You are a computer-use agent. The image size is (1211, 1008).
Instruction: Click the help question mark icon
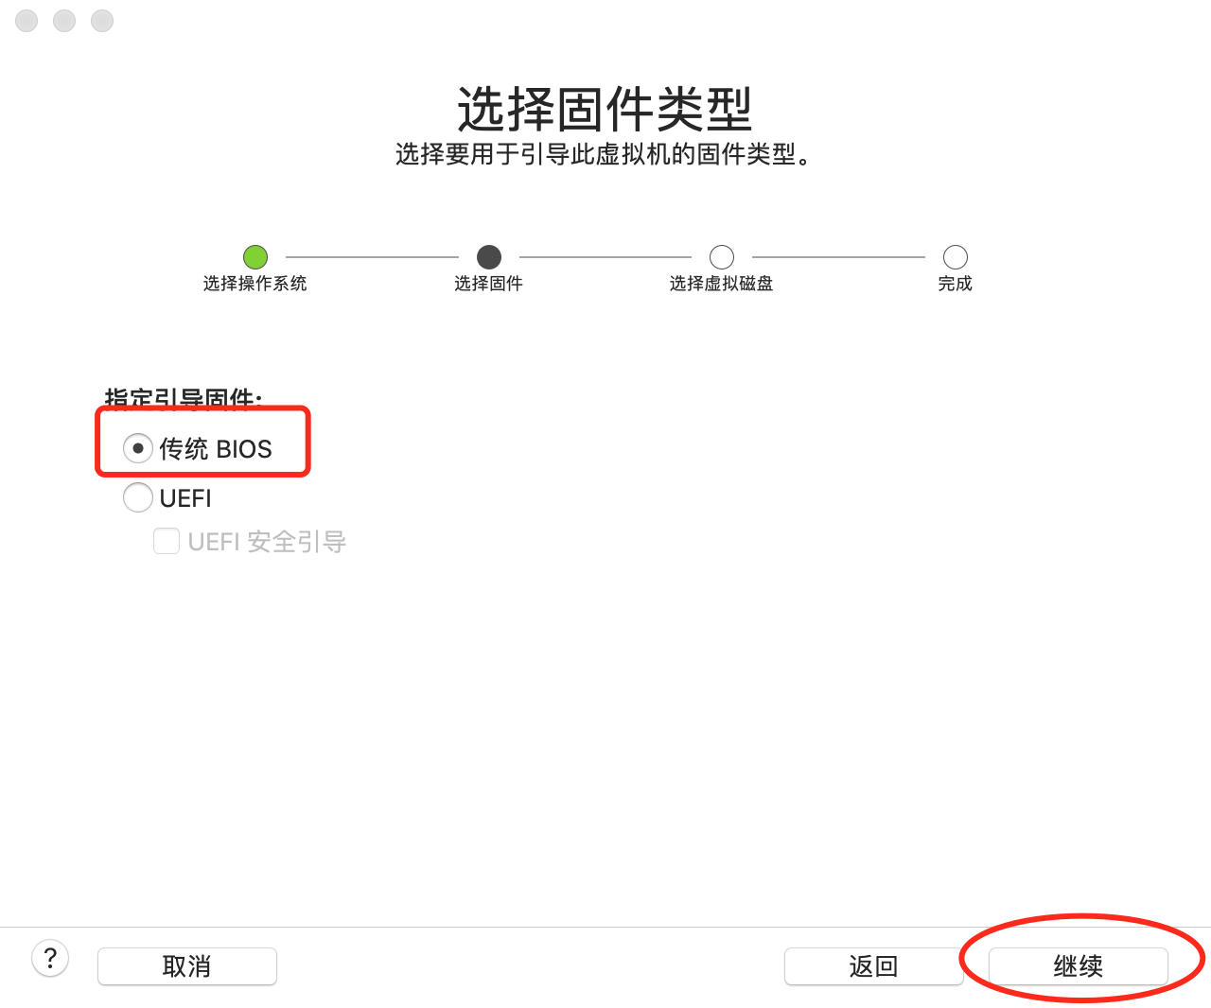coord(50,959)
